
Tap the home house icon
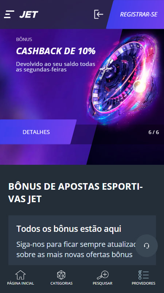pyautogui.click(x=20, y=275)
